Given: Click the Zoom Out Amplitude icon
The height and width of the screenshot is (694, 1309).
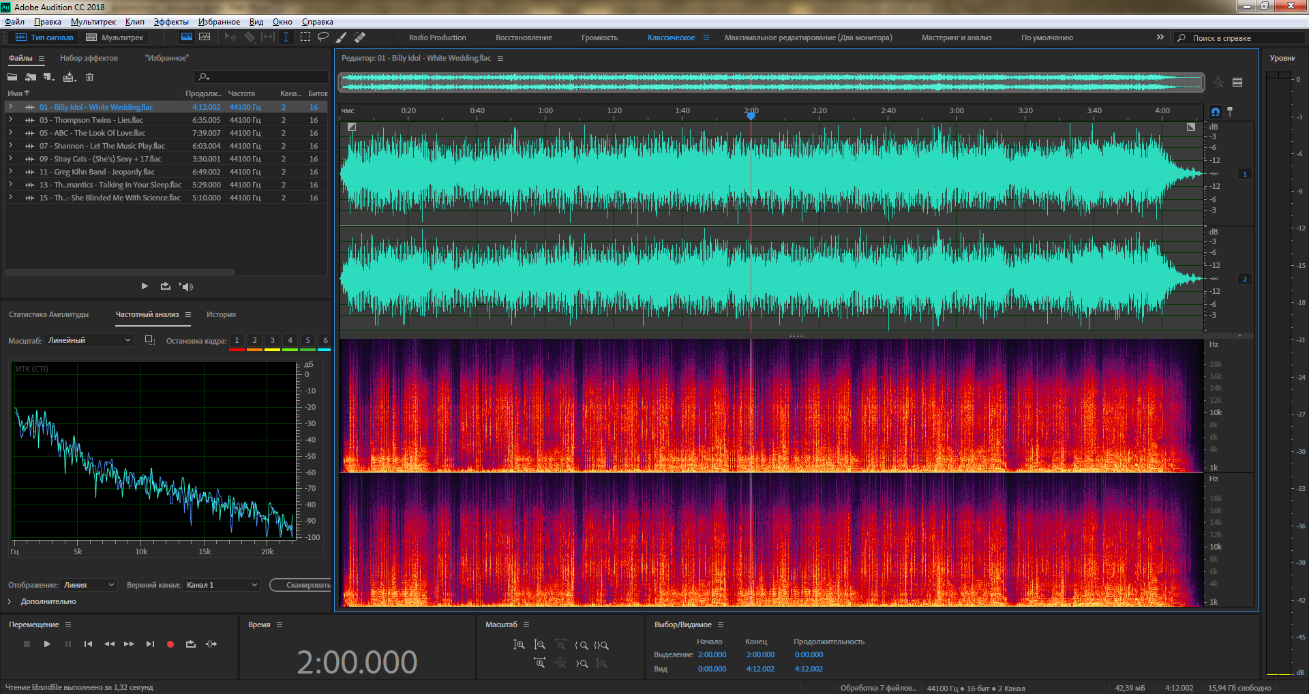Looking at the screenshot, I should tap(539, 645).
